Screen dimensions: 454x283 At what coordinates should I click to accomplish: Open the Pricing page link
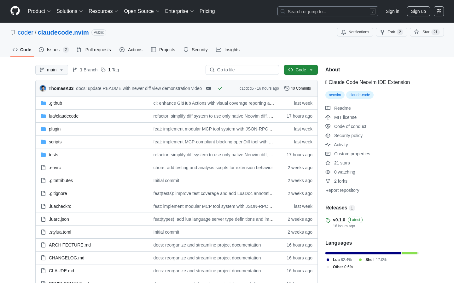pyautogui.click(x=207, y=11)
